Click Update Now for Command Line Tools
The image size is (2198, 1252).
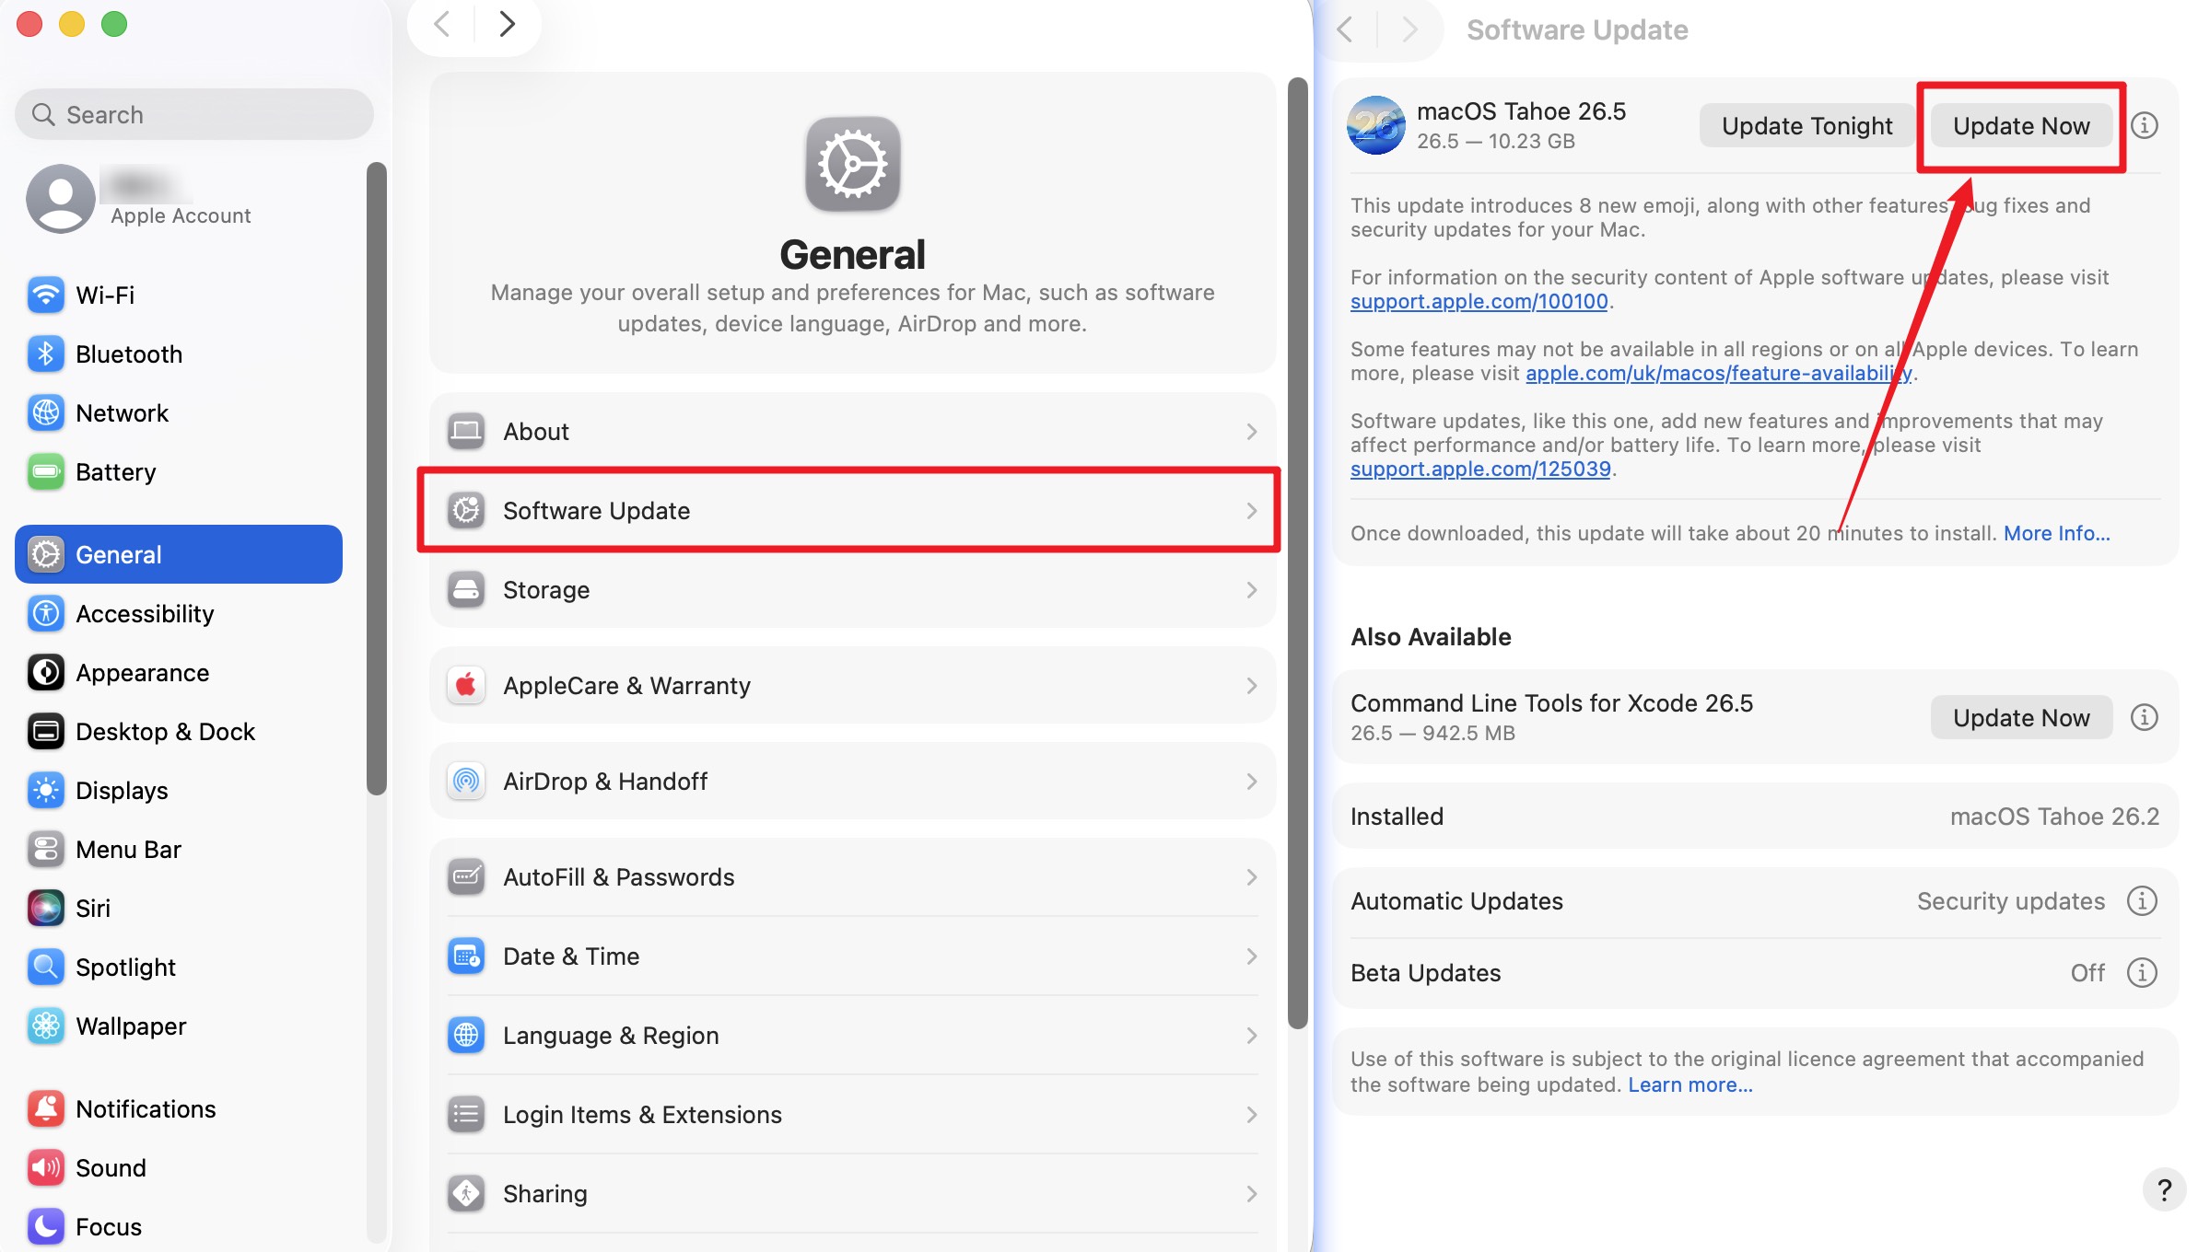(x=2021, y=717)
